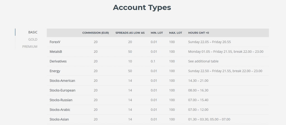Image resolution: width=286 pixels, height=125 pixels.
Task: Select the Stocks-Russian row label
Action: [x=61, y=100]
